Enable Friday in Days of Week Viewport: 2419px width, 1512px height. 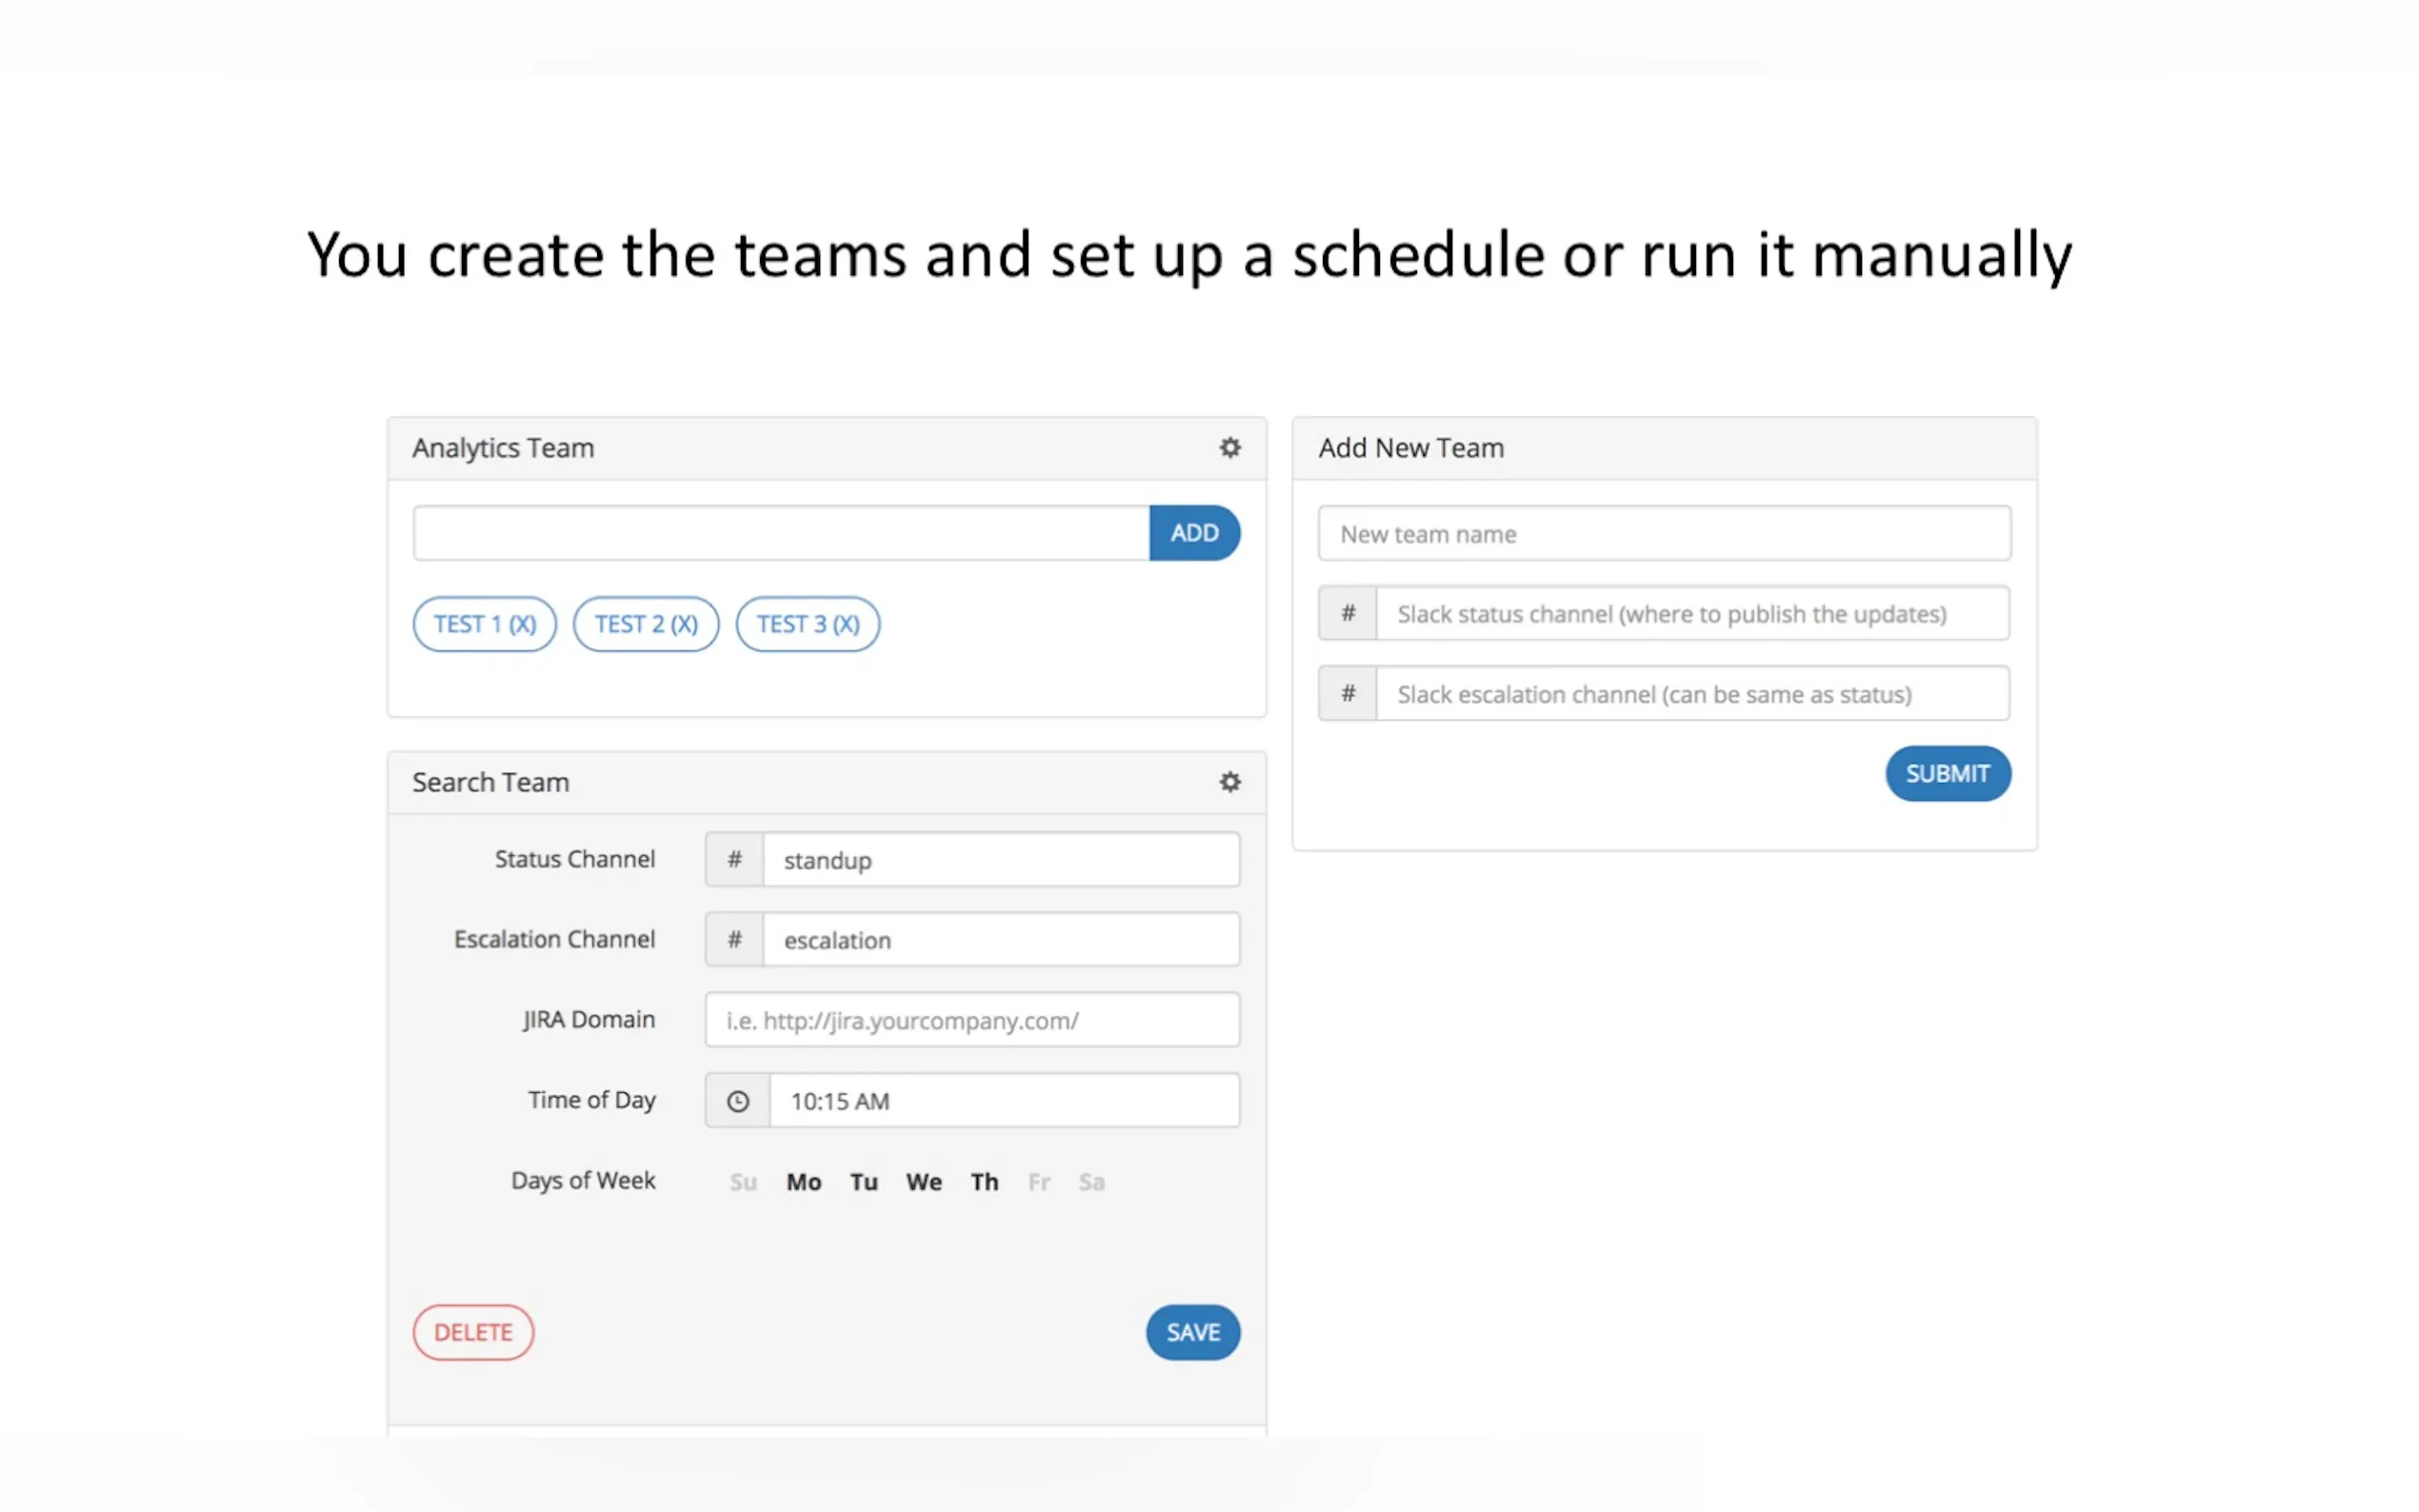[x=1038, y=1182]
